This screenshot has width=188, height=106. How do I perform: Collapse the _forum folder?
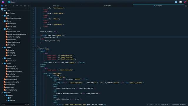2,29
